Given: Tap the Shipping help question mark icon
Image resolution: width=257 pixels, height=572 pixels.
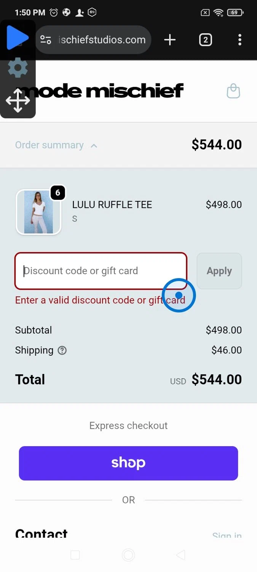Looking at the screenshot, I should pos(62,350).
